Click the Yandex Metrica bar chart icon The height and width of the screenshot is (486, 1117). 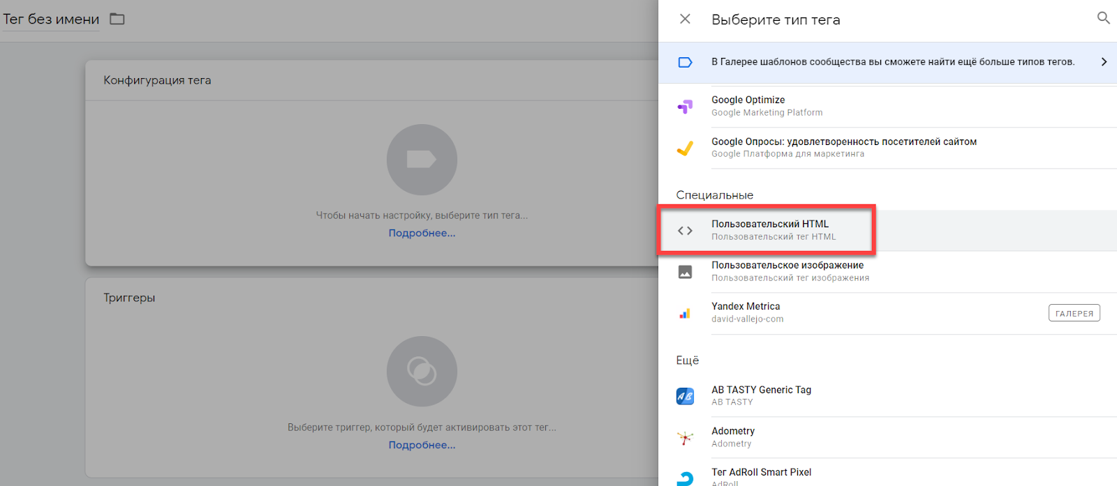click(x=685, y=314)
